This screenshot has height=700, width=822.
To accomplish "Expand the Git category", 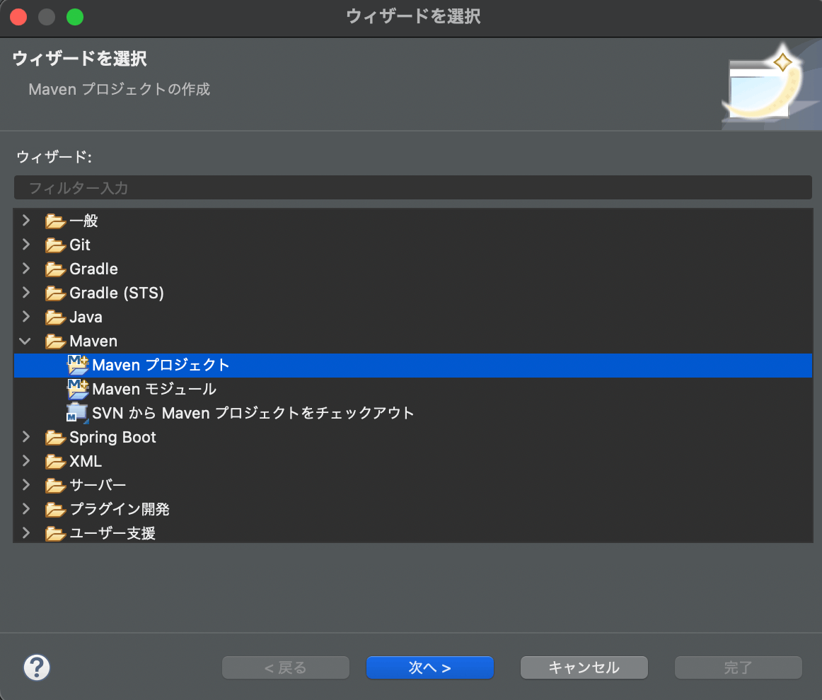I will click(x=25, y=244).
